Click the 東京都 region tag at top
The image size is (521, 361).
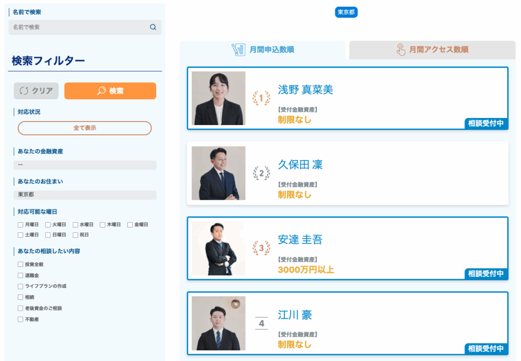[x=346, y=12]
